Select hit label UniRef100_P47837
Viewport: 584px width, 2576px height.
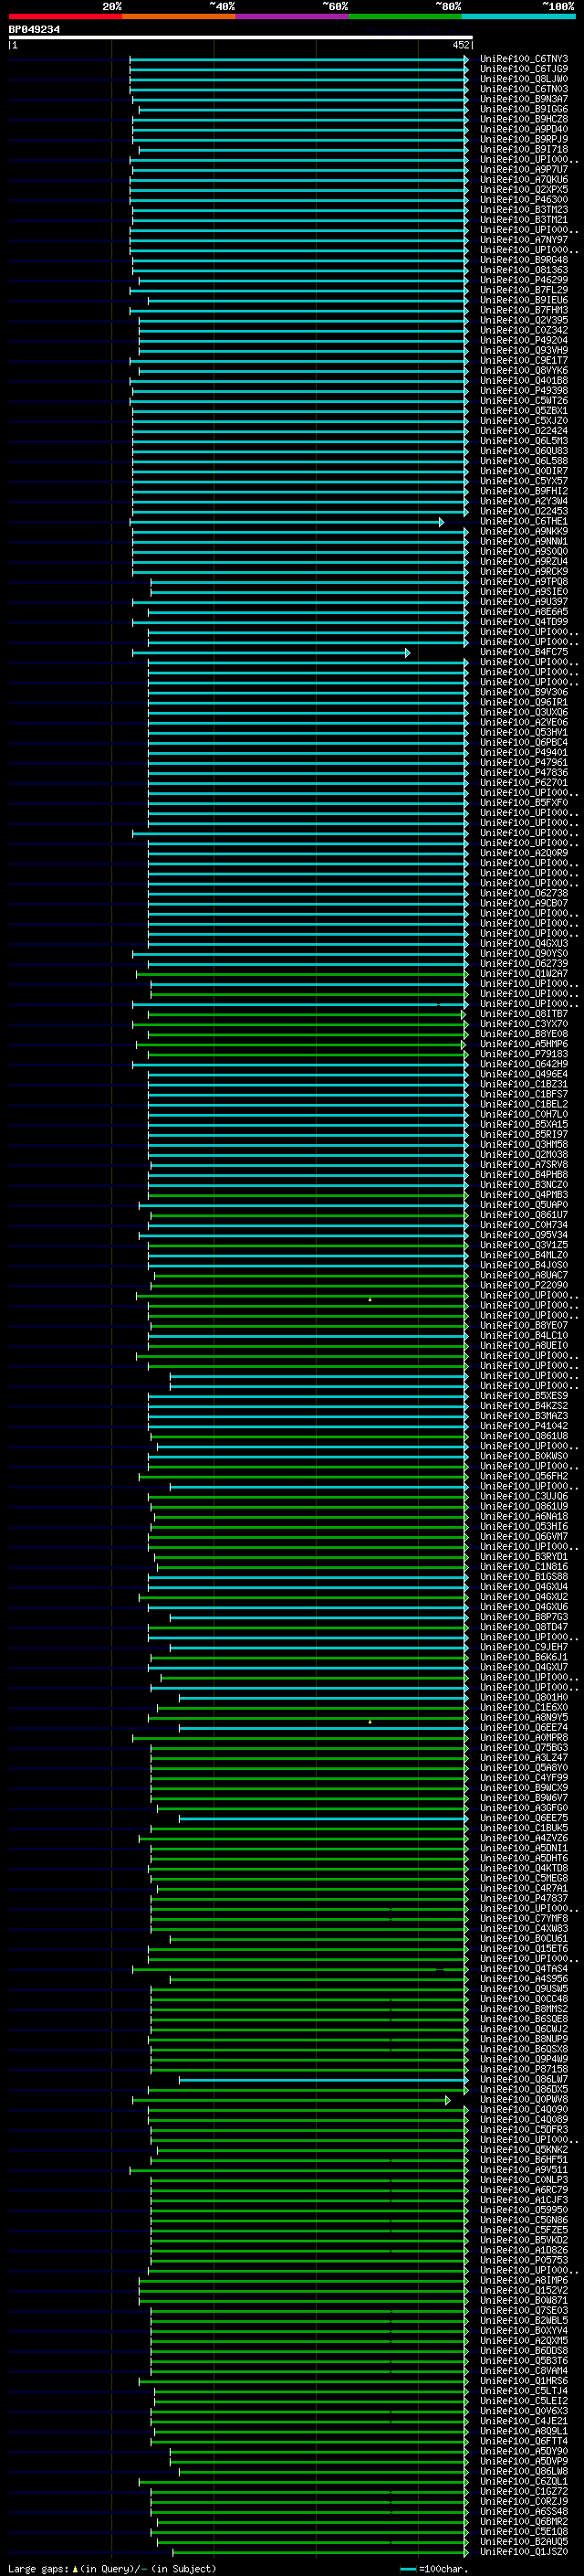point(524,1898)
